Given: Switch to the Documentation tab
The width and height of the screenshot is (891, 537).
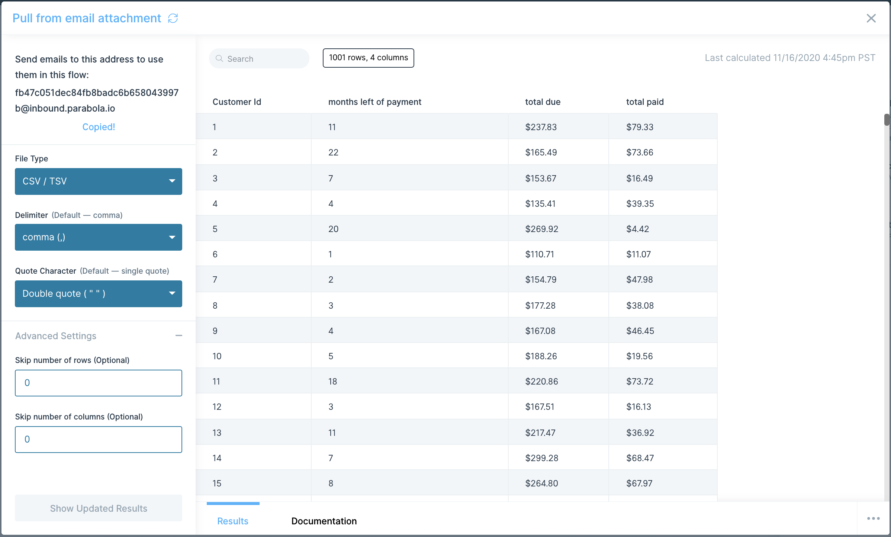Looking at the screenshot, I should click(324, 521).
